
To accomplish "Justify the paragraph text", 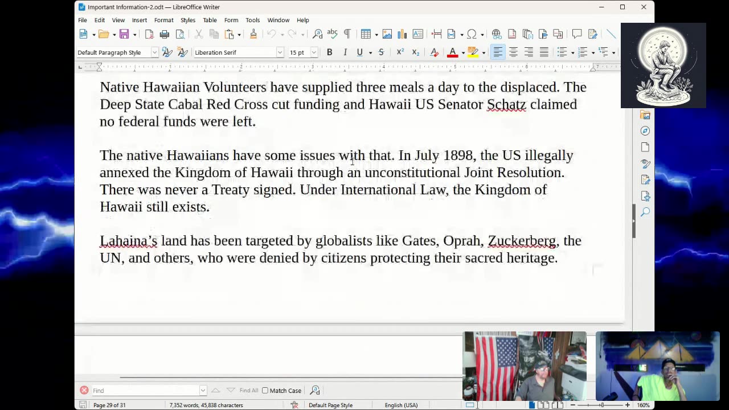I will tap(544, 52).
